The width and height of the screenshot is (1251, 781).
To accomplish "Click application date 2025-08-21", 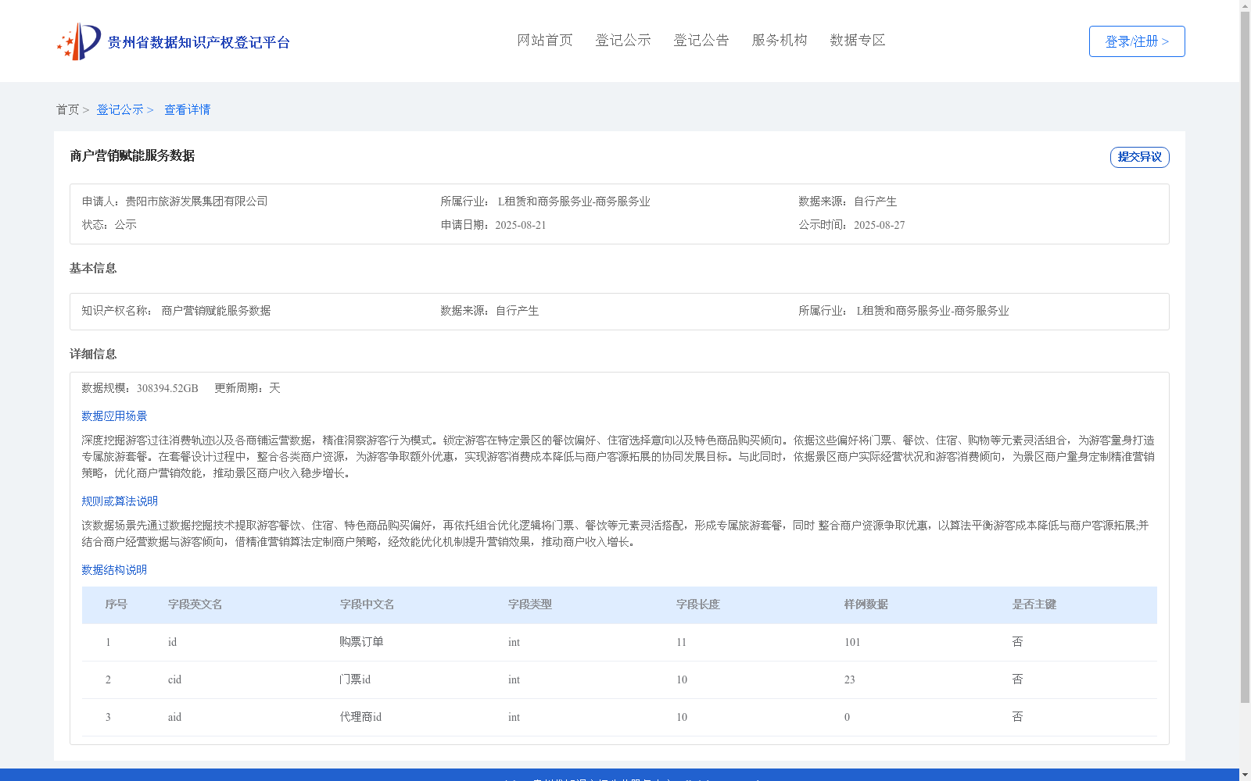I will (521, 225).
